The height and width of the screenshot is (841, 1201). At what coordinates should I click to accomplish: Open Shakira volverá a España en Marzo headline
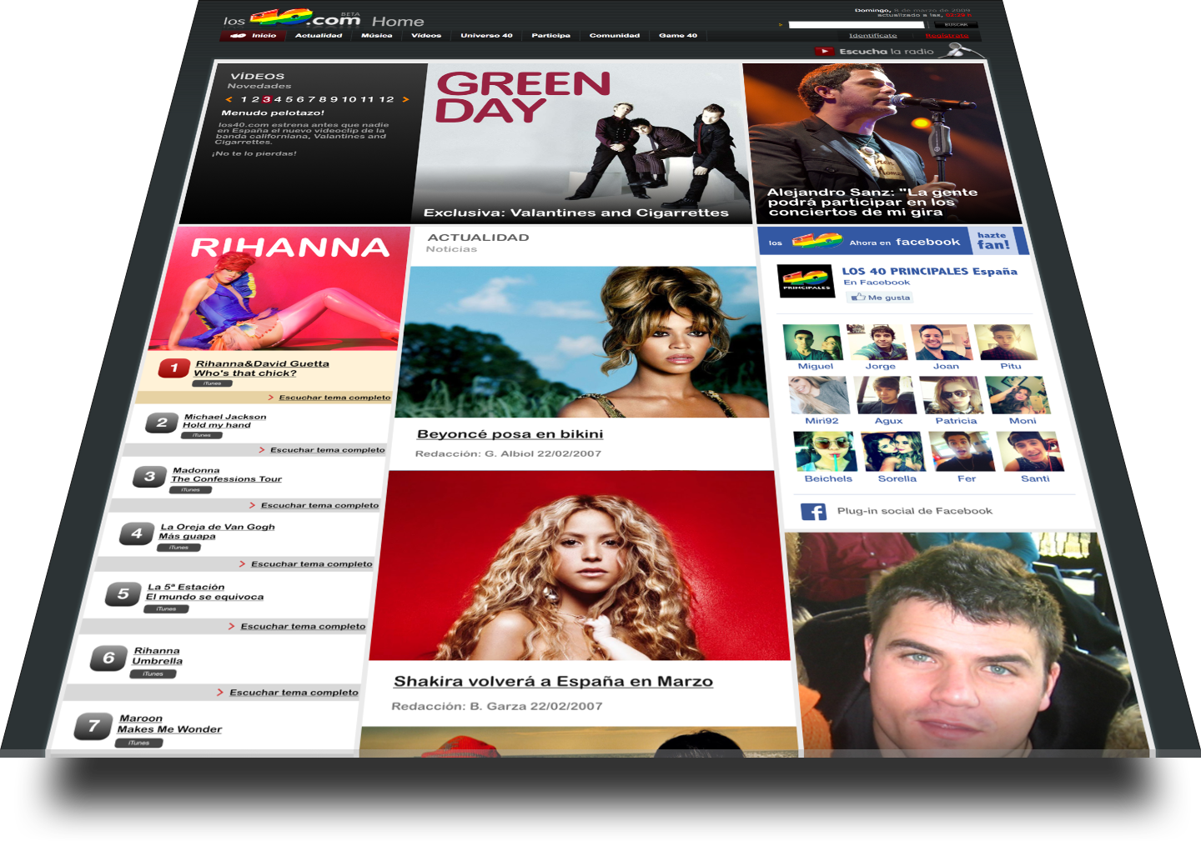pyautogui.click(x=553, y=682)
